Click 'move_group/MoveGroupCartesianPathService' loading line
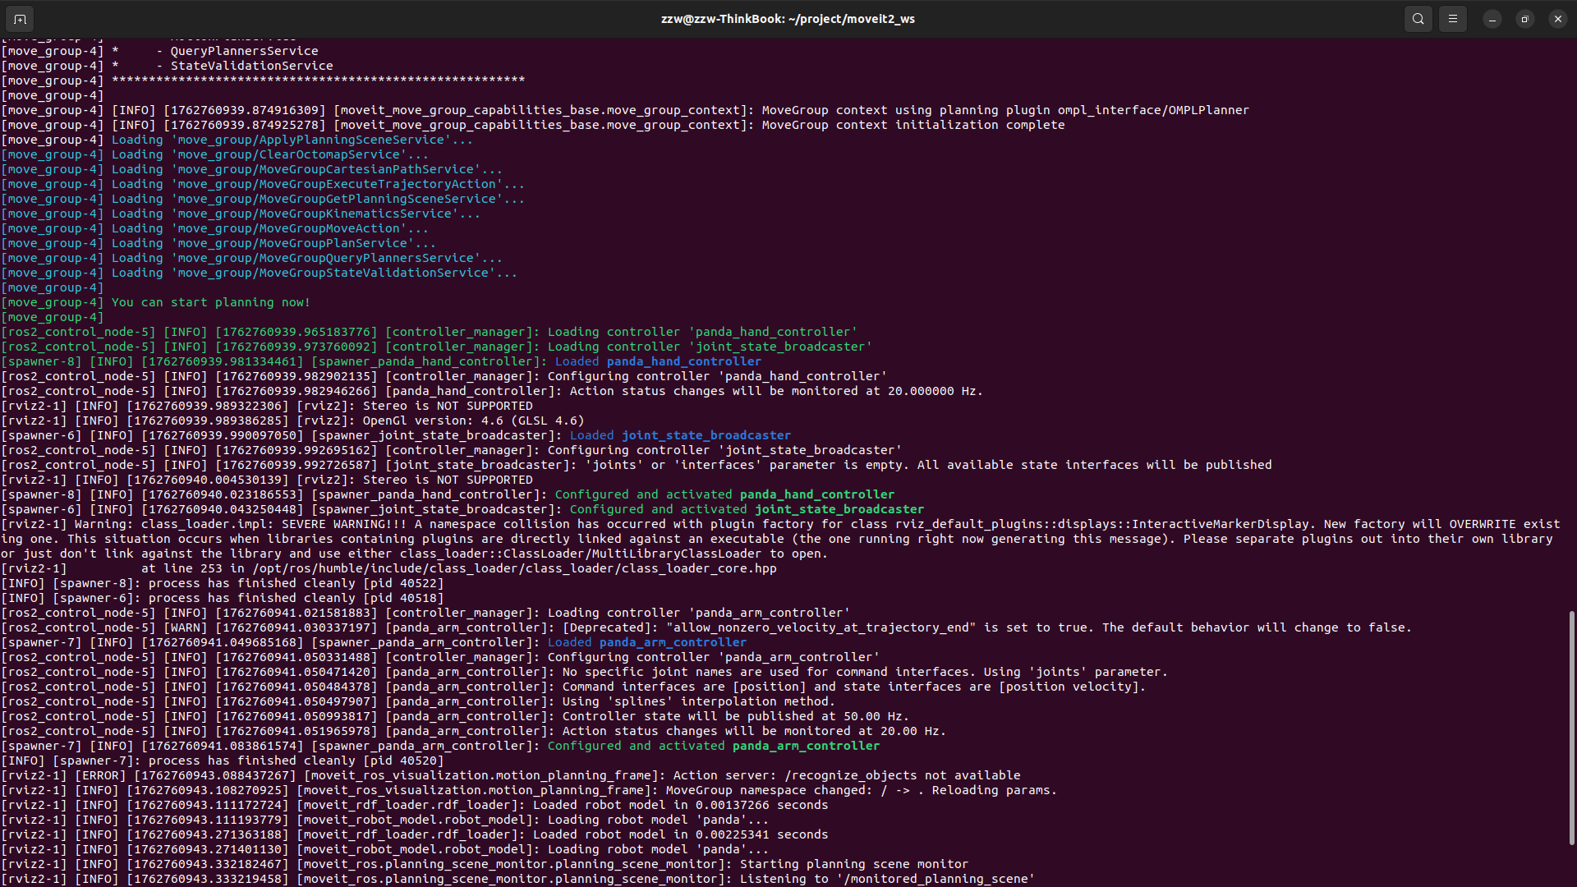Screen dimensions: 1577x887 (x=325, y=169)
